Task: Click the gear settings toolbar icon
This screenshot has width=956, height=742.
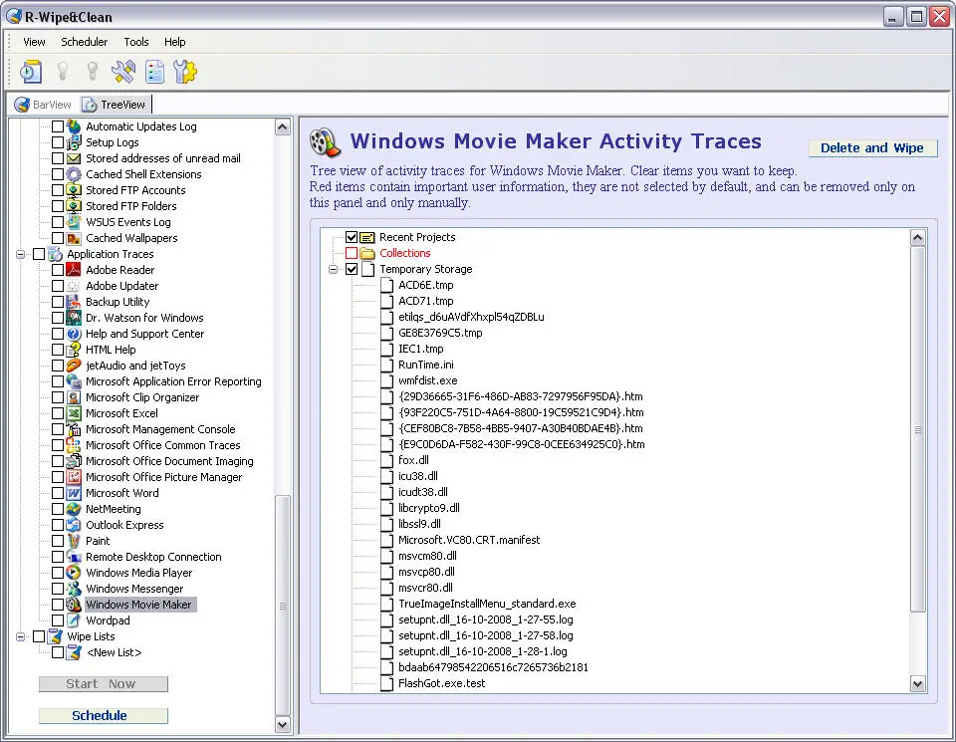Action: coord(185,72)
